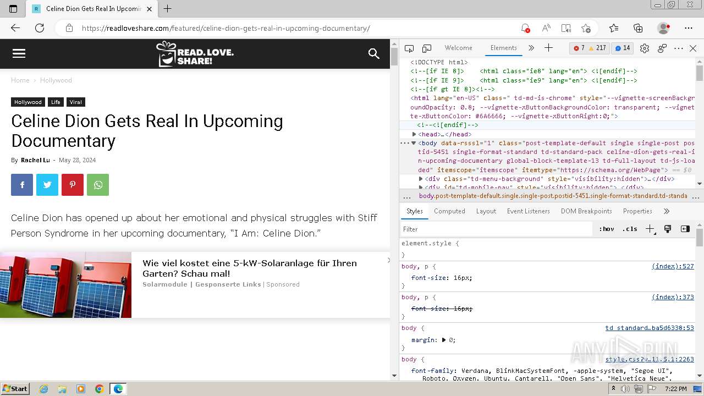This screenshot has width=704, height=396.
Task: Open DevTools customize menu (three dots)
Action: (x=678, y=48)
